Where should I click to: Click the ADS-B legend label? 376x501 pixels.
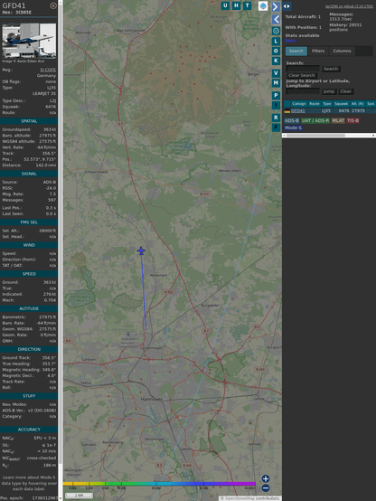(x=291, y=120)
